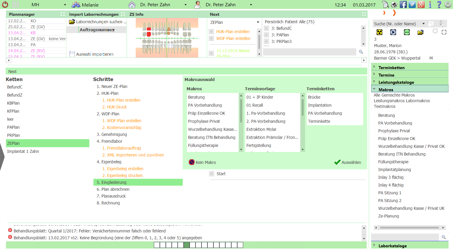Click the large orange chevron arrow
Viewport: 453px width, 250px height.
point(394,13)
